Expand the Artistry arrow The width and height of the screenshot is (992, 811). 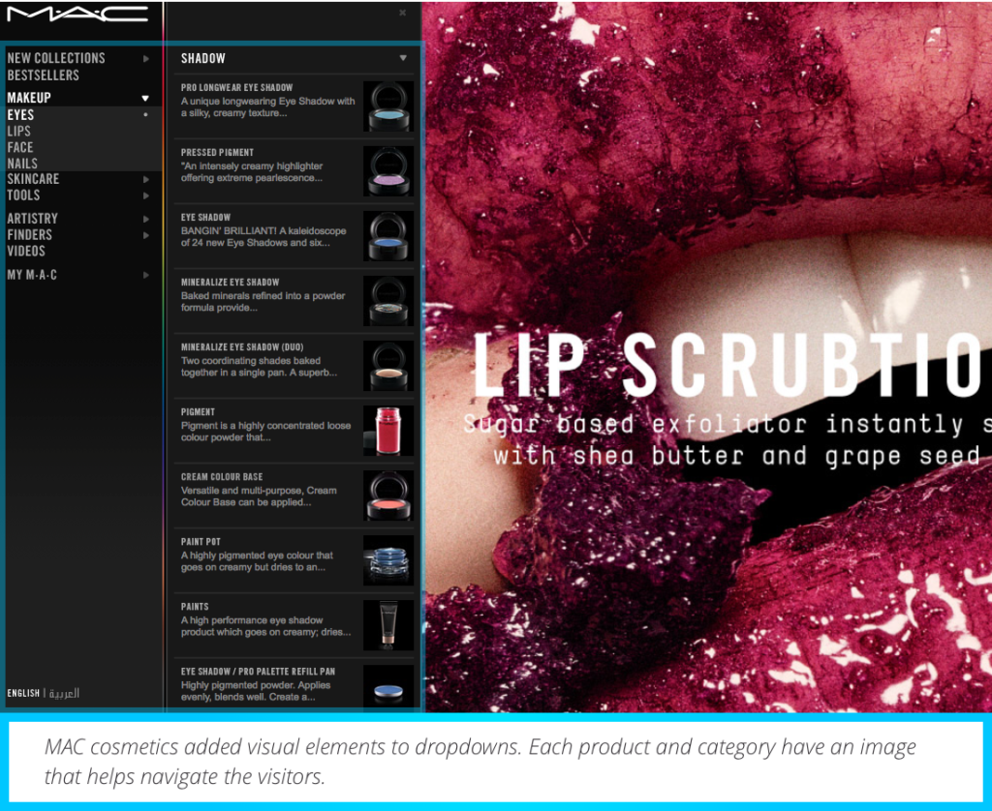[x=146, y=220]
